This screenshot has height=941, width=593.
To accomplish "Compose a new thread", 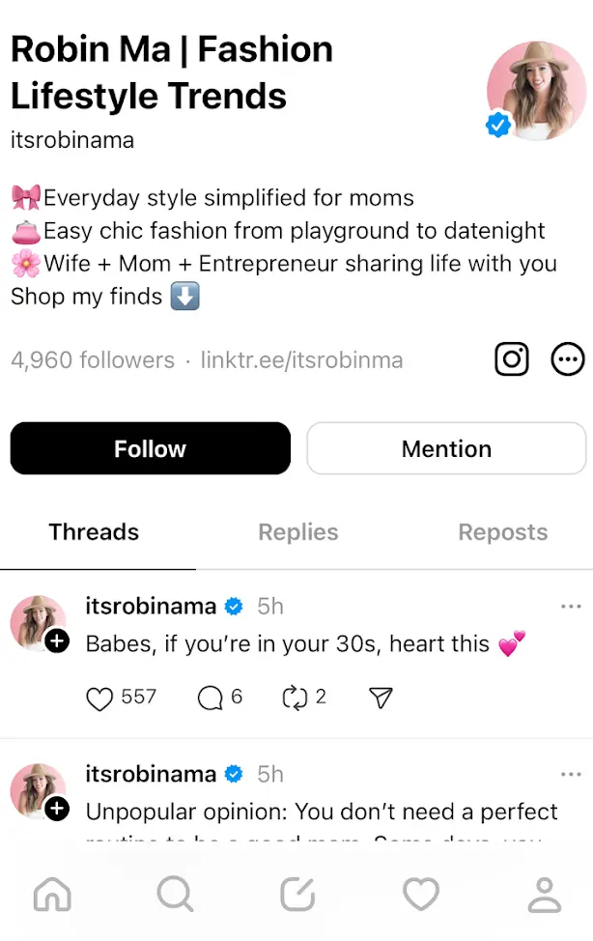I will [297, 895].
